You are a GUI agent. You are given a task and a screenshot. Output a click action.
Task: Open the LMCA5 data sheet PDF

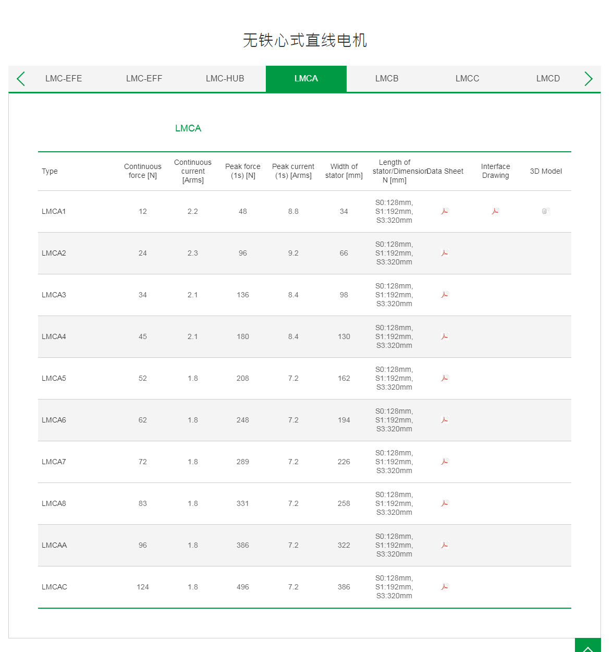coord(445,378)
